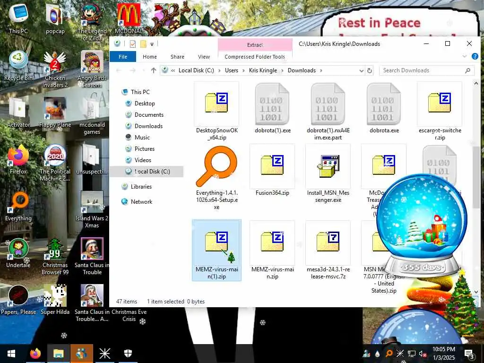Open the popcap desktop shortcut
Image resolution: width=484 pixels, height=363 pixels.
pyautogui.click(x=55, y=18)
